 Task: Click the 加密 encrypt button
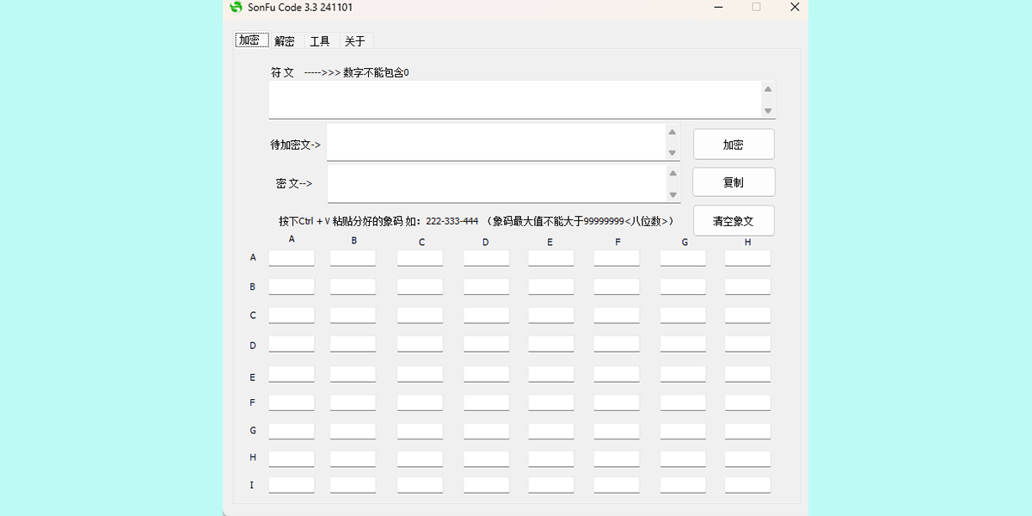tap(734, 143)
